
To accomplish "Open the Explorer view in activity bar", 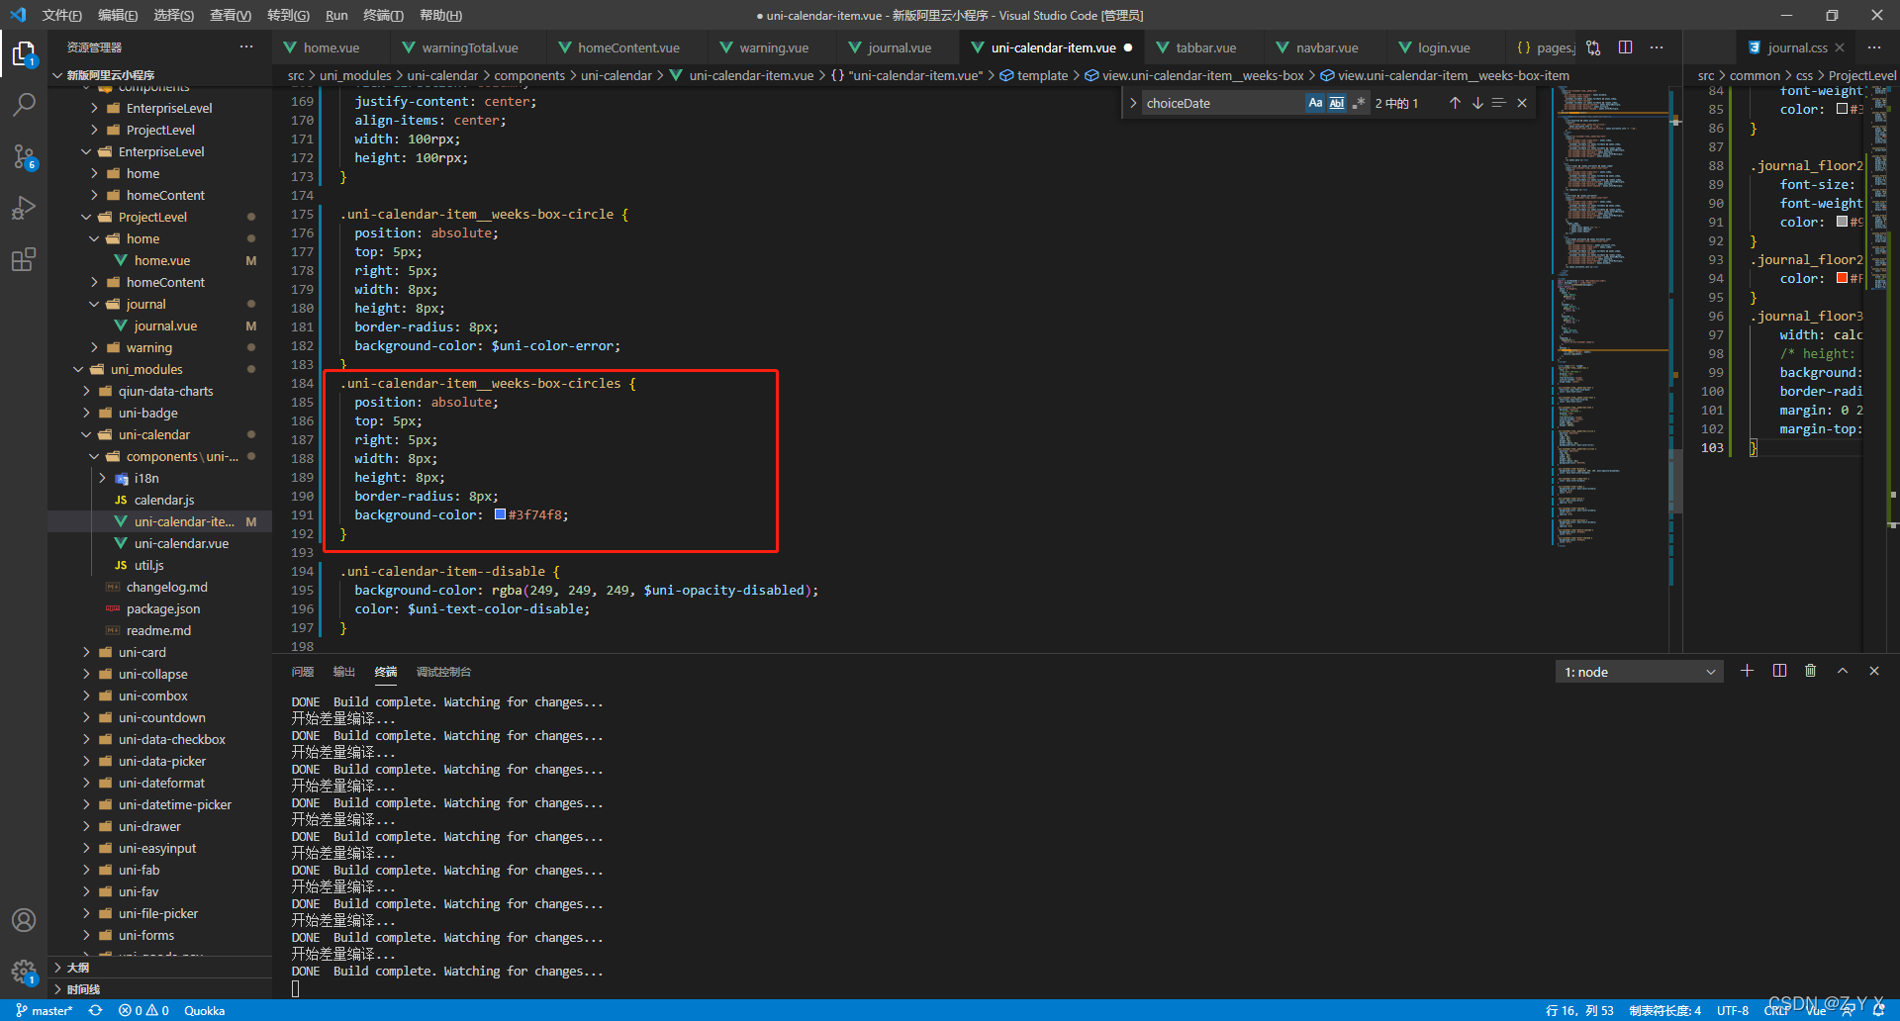I will coord(24,53).
